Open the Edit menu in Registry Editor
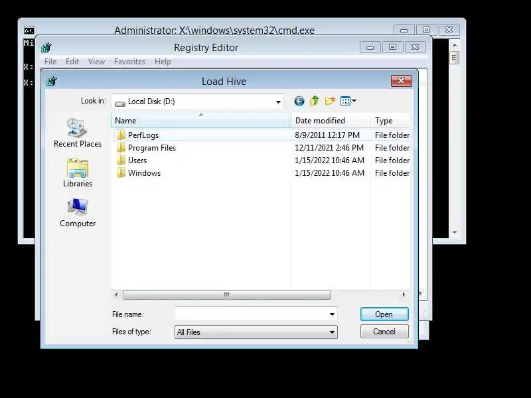The width and height of the screenshot is (531, 398). (x=72, y=62)
